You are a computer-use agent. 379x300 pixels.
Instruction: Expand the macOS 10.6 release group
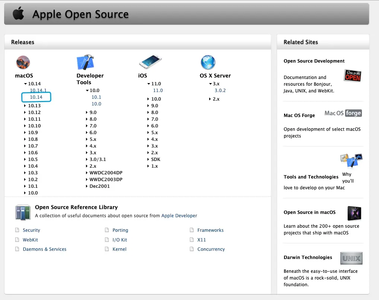pyautogui.click(x=25, y=153)
